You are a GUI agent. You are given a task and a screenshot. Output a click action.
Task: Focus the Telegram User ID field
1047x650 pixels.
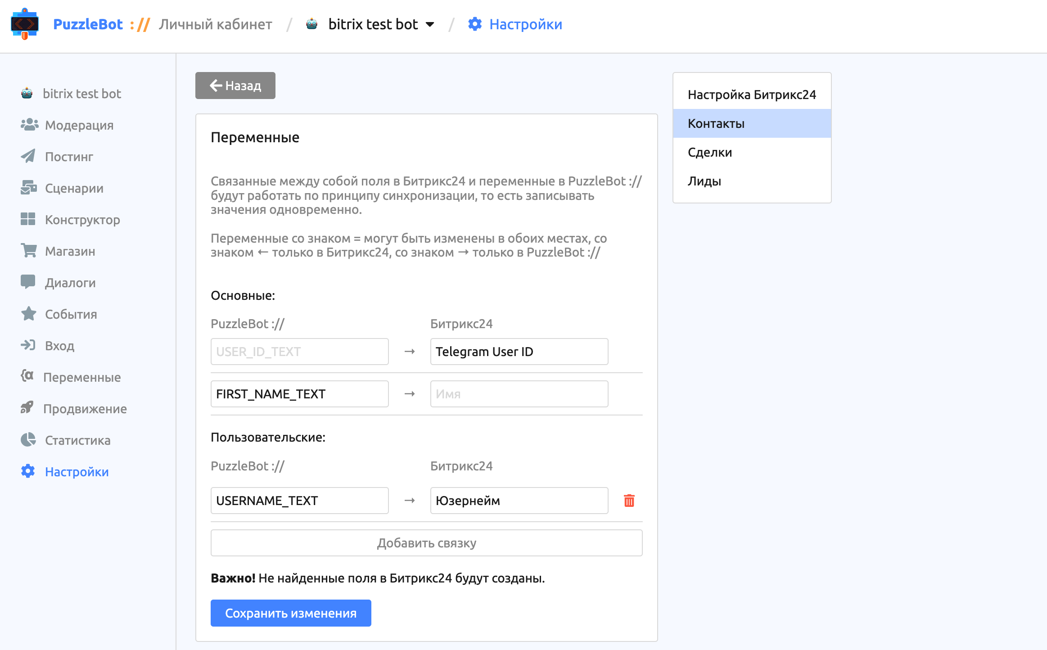(x=519, y=352)
